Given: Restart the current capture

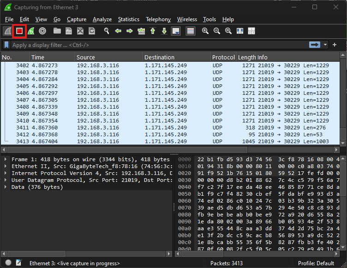Looking at the screenshot, I should pyautogui.click(x=31, y=31).
